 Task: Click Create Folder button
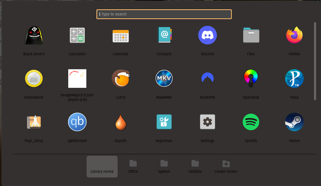(226, 167)
